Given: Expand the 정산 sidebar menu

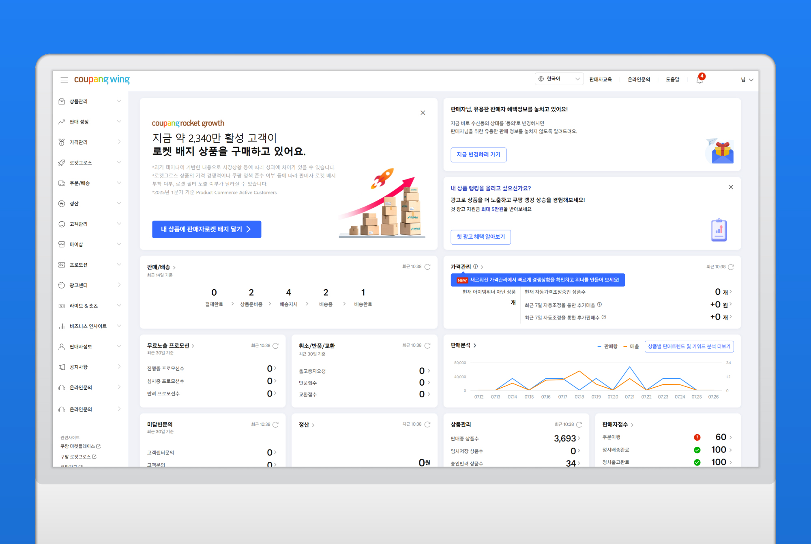Looking at the screenshot, I should coord(119,203).
